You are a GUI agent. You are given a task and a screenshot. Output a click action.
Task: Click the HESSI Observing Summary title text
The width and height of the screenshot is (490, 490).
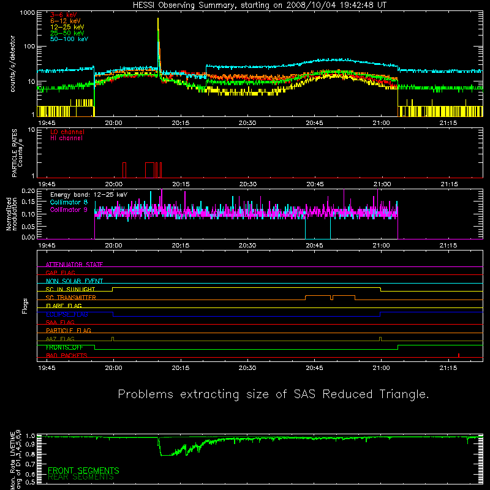pyautogui.click(x=260, y=6)
